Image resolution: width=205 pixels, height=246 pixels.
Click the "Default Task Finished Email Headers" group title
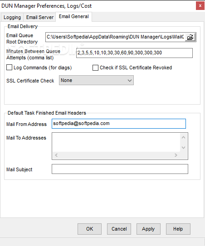[47, 113]
